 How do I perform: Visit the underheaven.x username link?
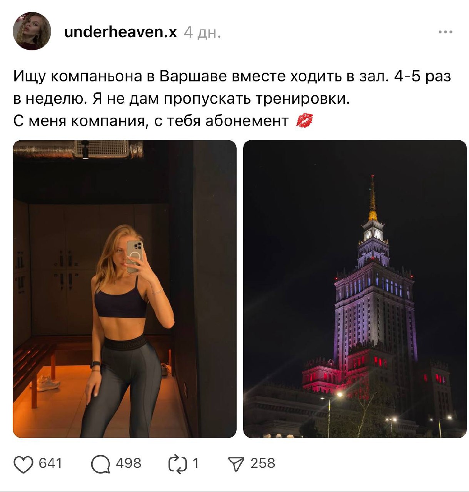(x=120, y=32)
